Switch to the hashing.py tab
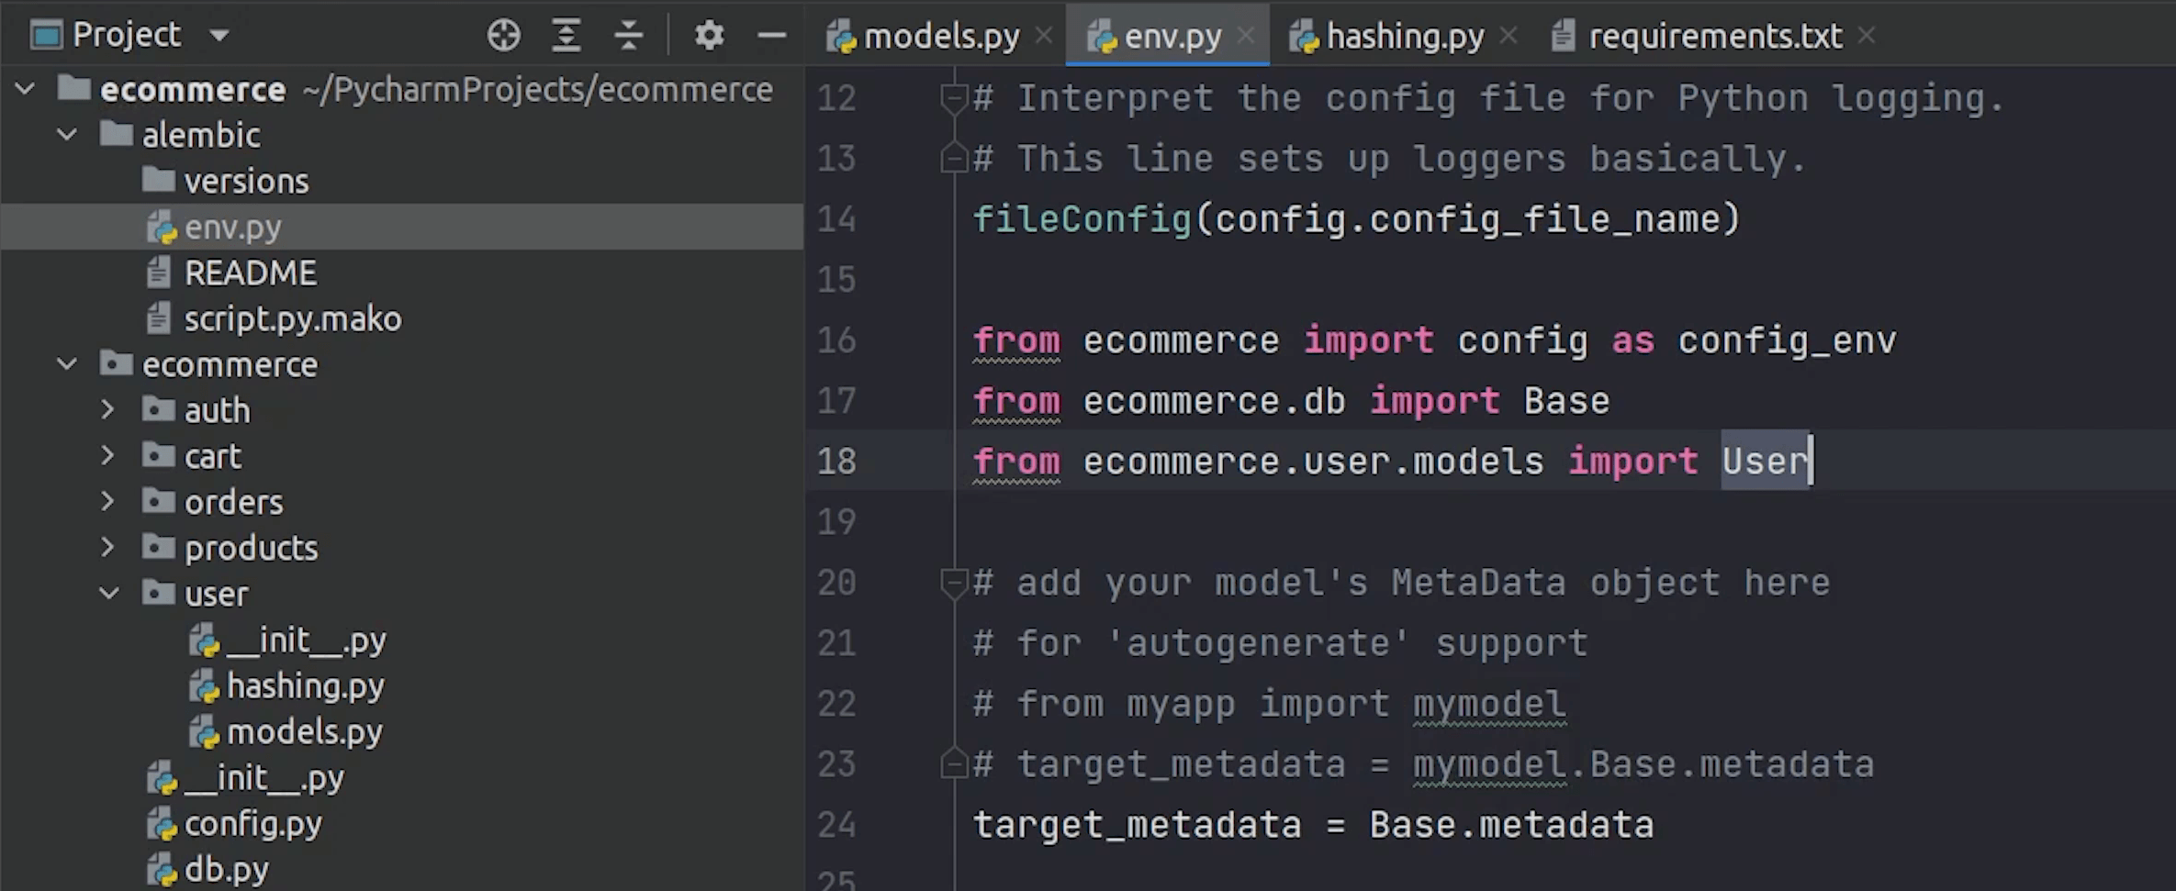 1403,37
